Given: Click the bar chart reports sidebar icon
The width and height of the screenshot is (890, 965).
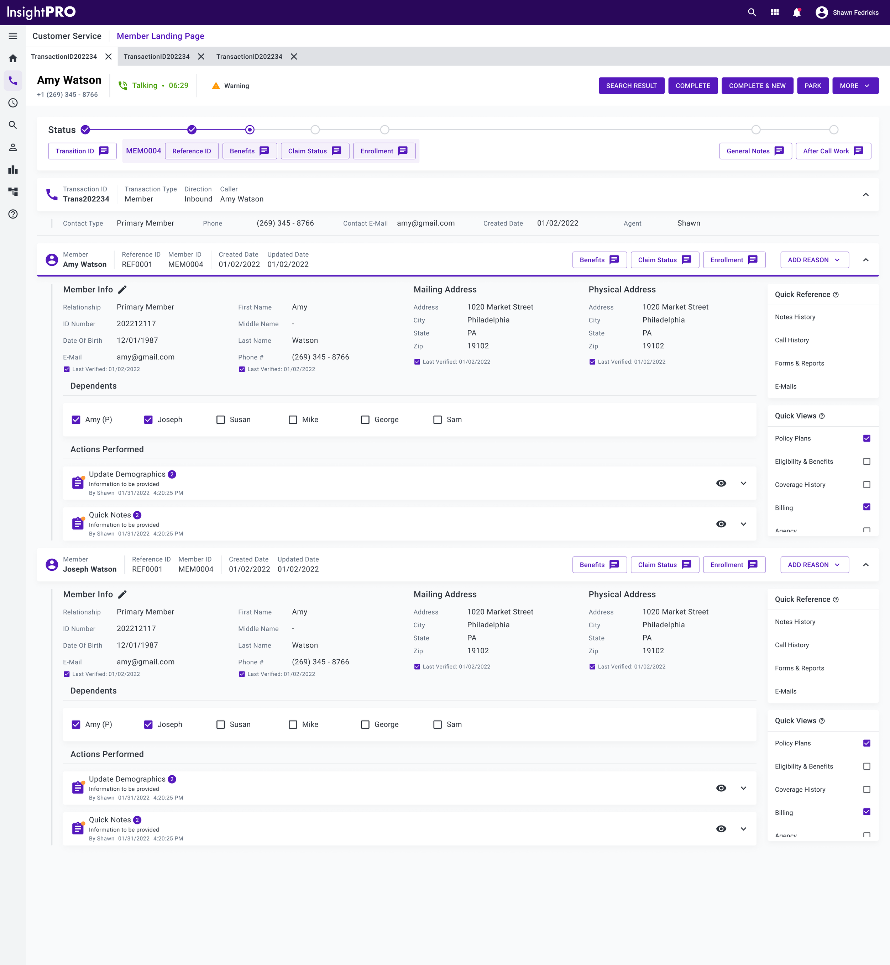Looking at the screenshot, I should click(13, 169).
